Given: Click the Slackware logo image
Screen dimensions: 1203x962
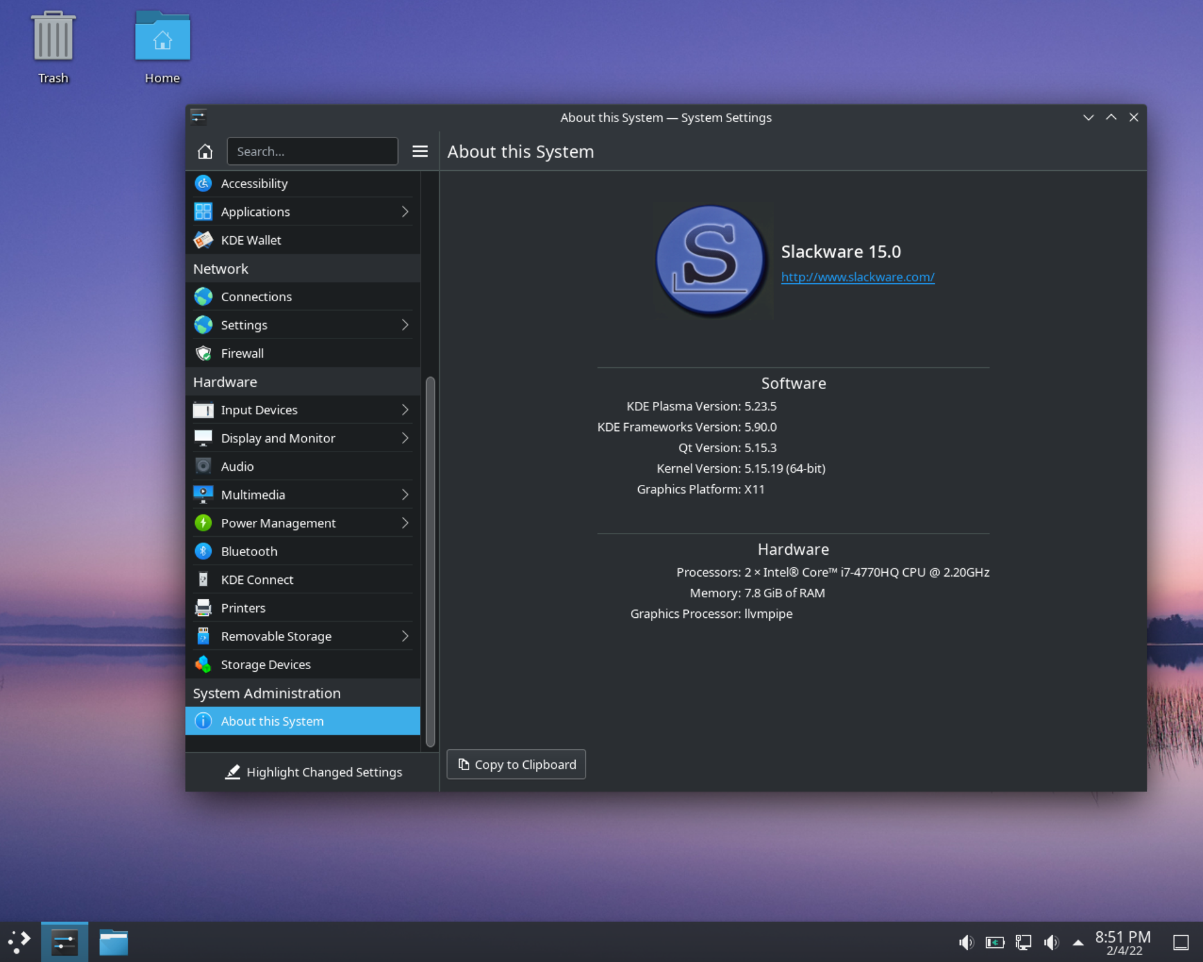Looking at the screenshot, I should (x=711, y=261).
